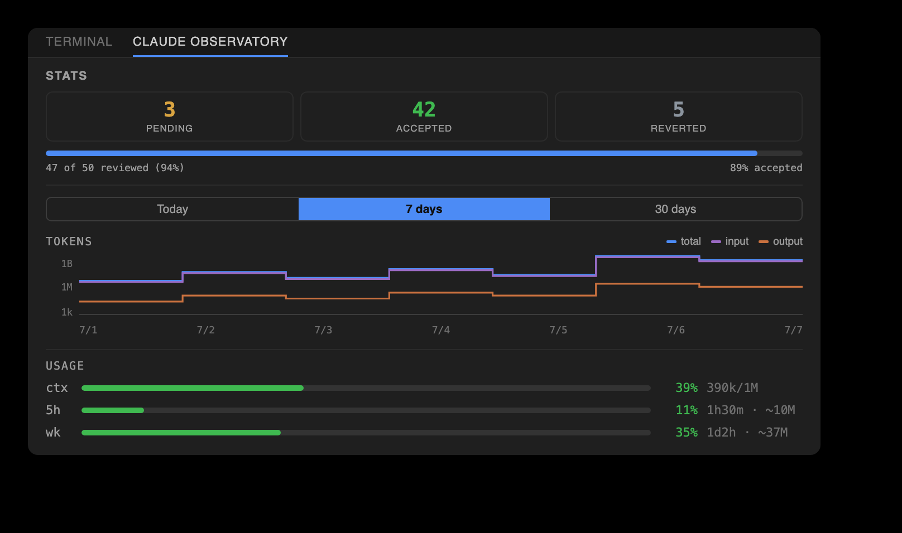902x533 pixels.
Task: Click the 7/7 date label on chart
Action: [793, 330]
